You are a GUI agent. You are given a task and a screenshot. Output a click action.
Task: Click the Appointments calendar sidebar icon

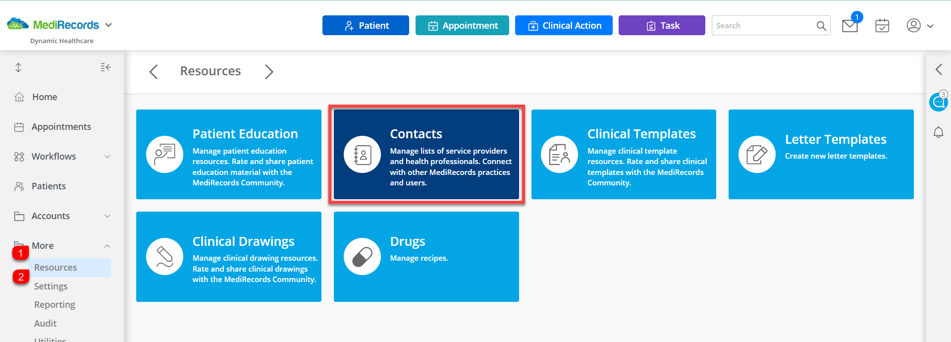19,127
